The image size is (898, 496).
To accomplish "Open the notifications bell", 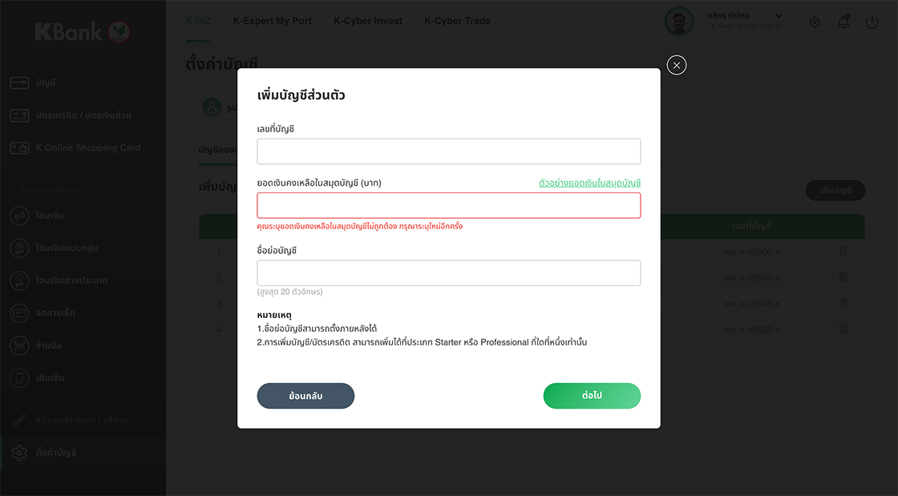I will click(843, 22).
